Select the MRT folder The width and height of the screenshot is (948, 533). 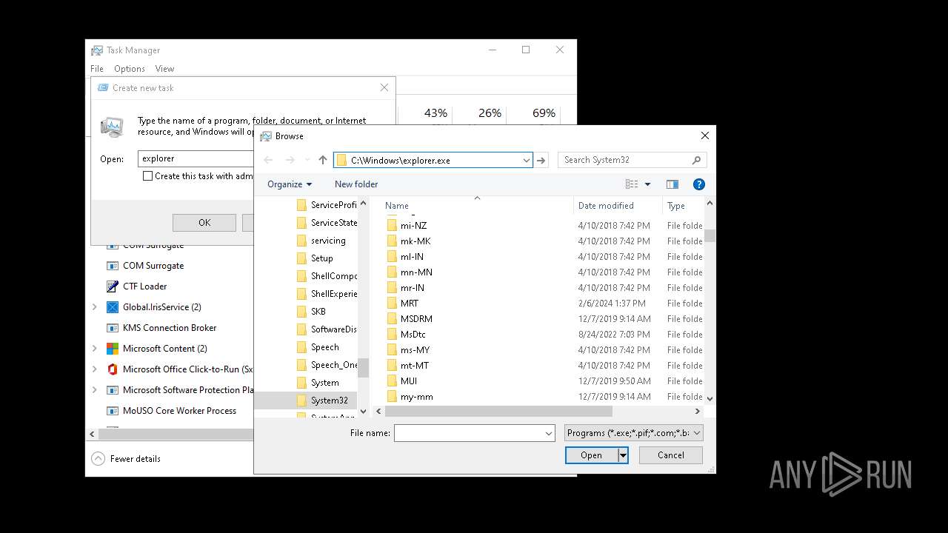[409, 304]
